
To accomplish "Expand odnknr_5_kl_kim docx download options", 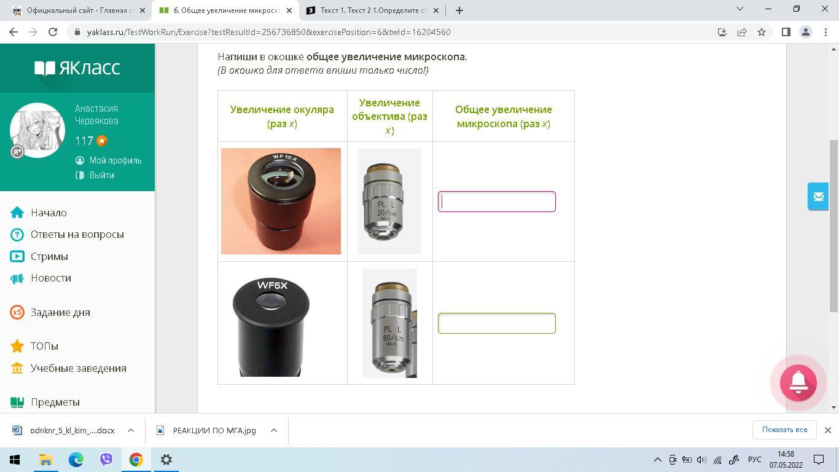I will pos(131,430).
